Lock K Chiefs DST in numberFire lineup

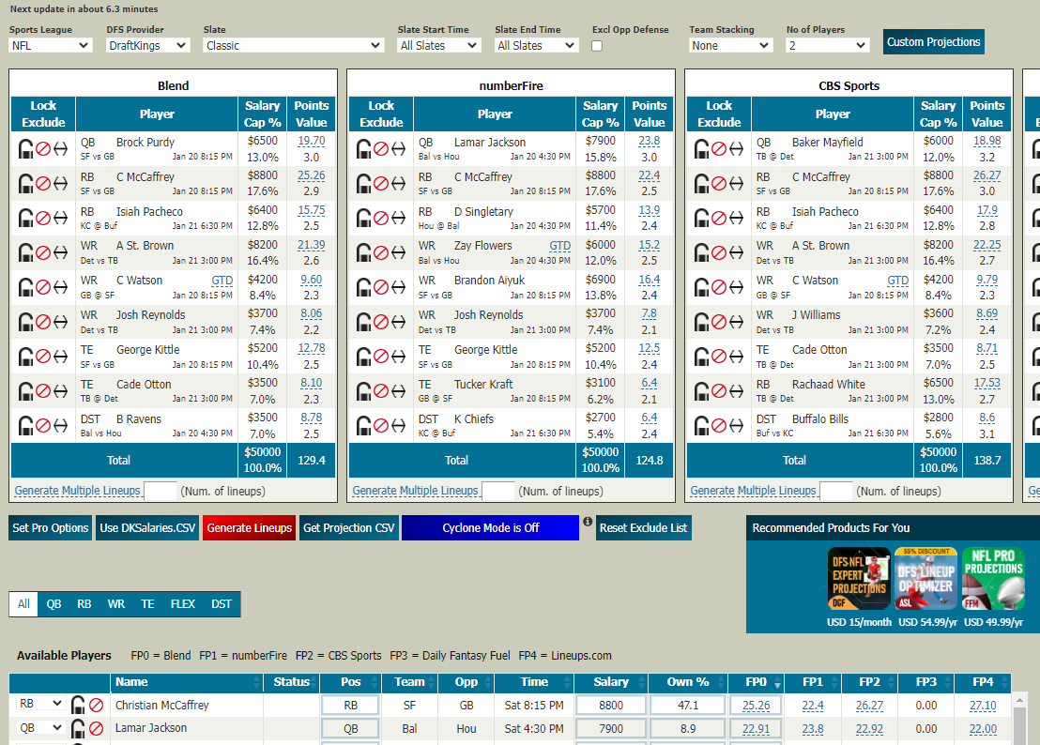[x=363, y=426]
